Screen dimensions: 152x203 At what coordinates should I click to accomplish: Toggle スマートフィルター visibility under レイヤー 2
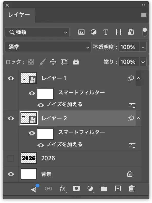tap(32, 133)
